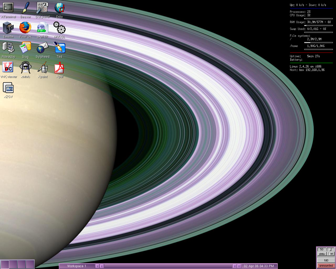Switch to the second workspace in pager
The height and width of the screenshot is (269, 336).
click(13, 264)
